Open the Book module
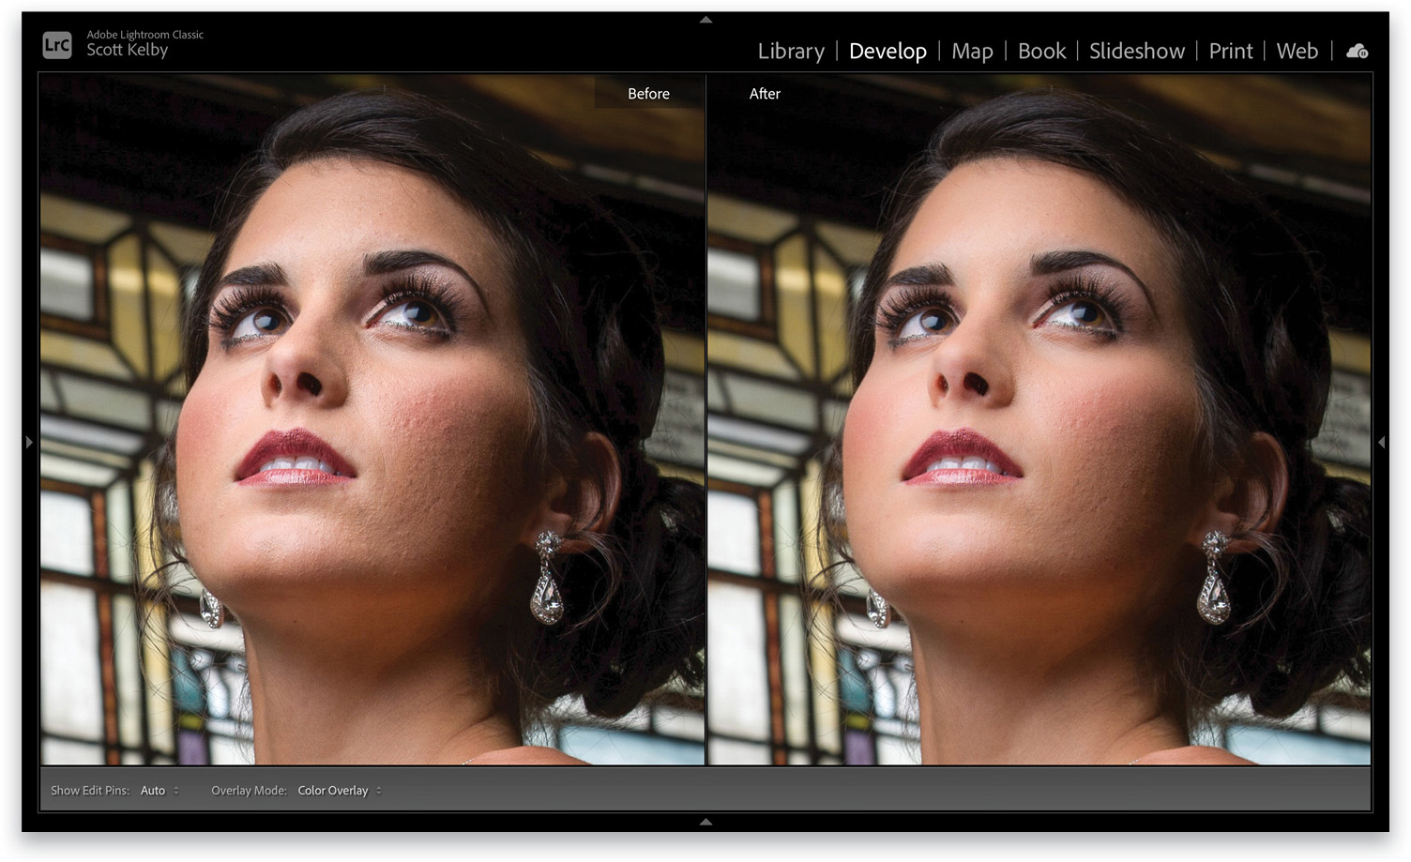 pyautogui.click(x=1041, y=52)
